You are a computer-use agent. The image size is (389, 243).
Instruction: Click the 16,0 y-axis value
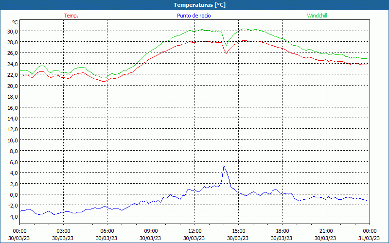tap(13, 107)
